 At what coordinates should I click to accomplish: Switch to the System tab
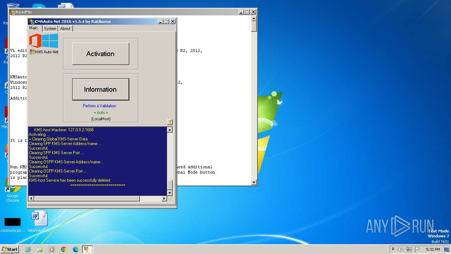click(x=50, y=29)
